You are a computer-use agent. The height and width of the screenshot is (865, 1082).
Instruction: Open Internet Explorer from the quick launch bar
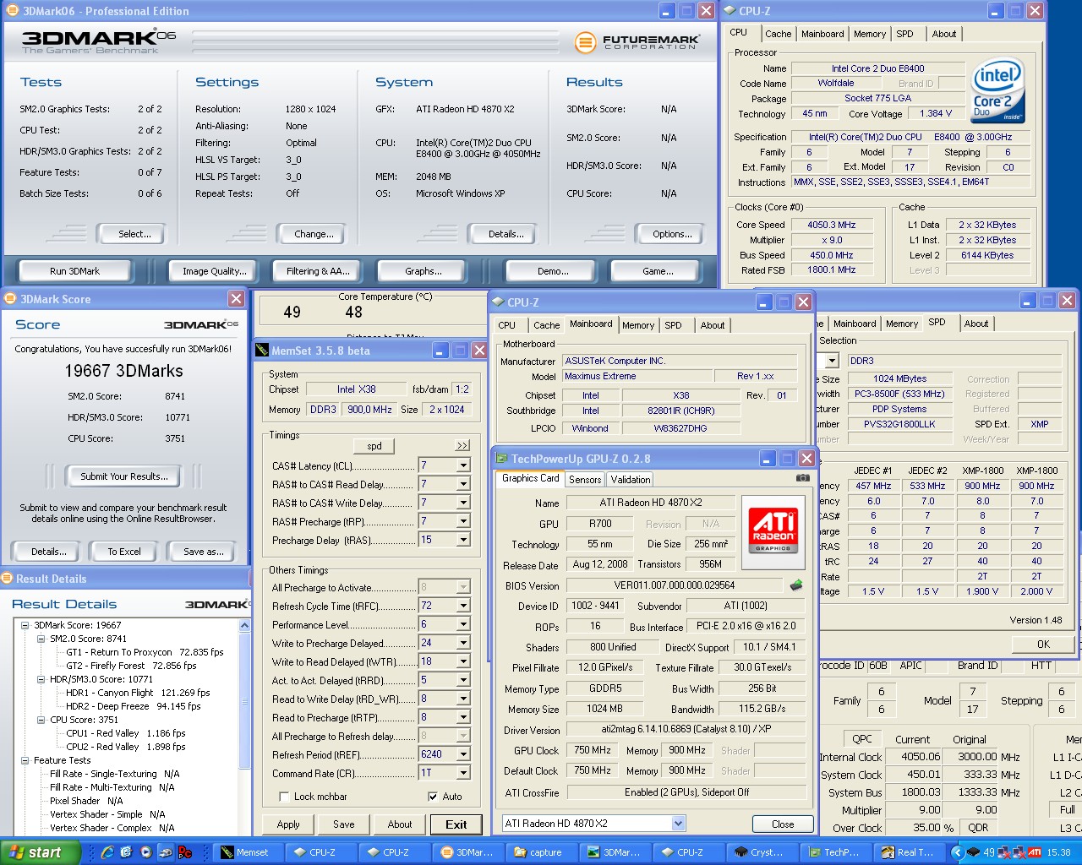coord(107,852)
